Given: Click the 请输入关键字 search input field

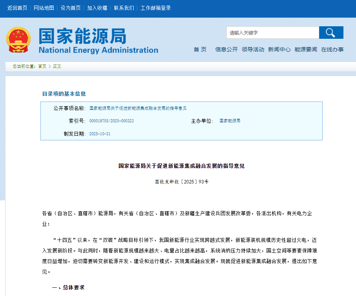Looking at the screenshot, I should tap(272, 33).
